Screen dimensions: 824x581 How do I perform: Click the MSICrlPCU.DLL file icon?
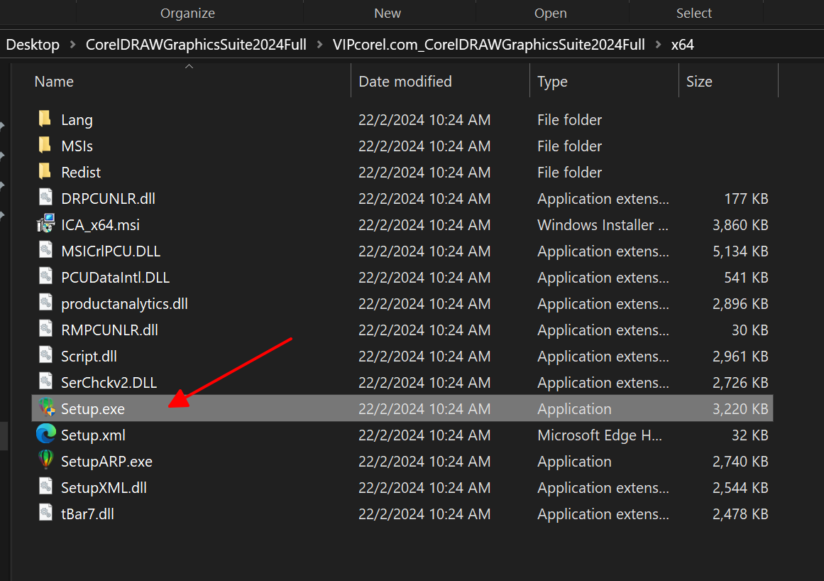45,250
